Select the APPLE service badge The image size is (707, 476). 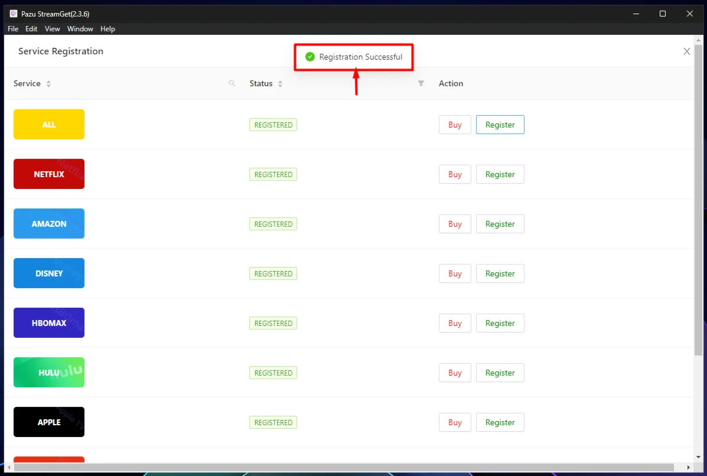click(x=48, y=422)
